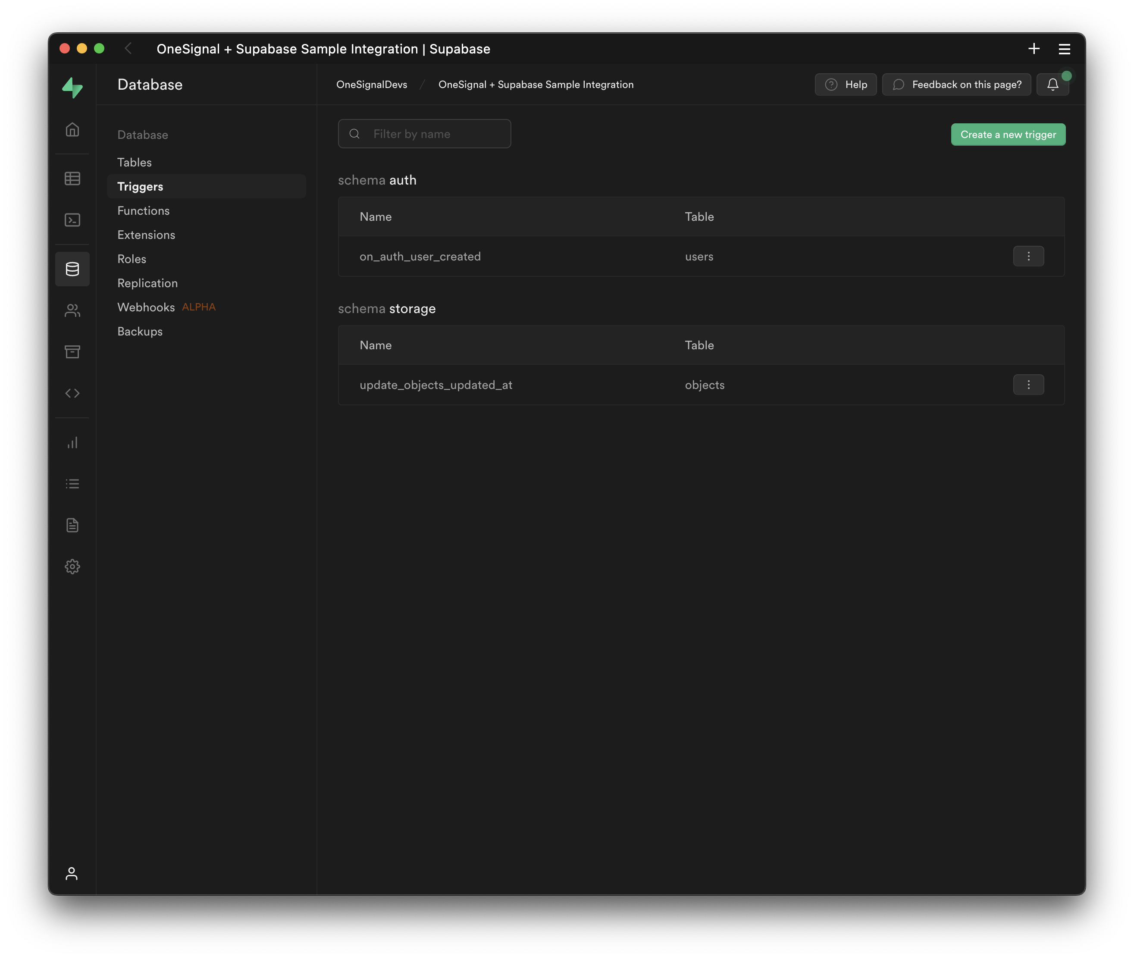1134x959 pixels.
Task: Open notifications bell icon
Action: [x=1053, y=84]
